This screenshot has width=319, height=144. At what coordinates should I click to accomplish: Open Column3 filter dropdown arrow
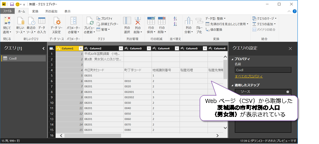tap(149, 48)
